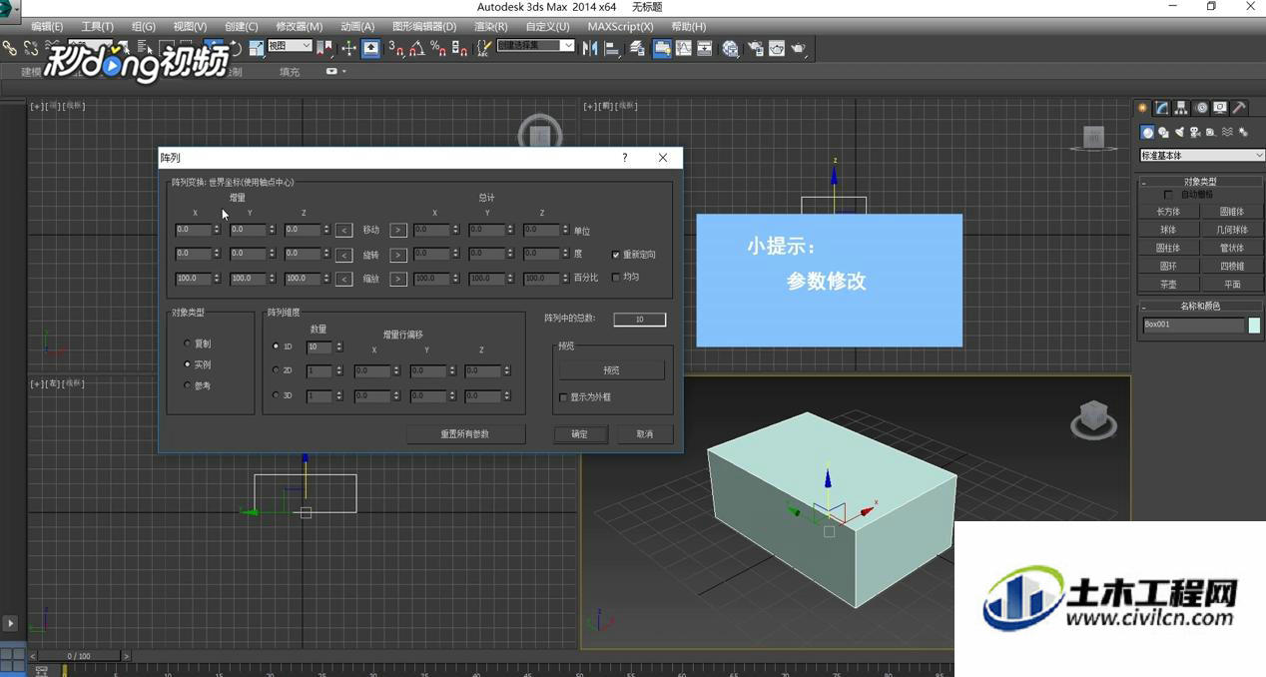Click the 移动 right arrow button
This screenshot has height=677, width=1266.
[x=397, y=231]
